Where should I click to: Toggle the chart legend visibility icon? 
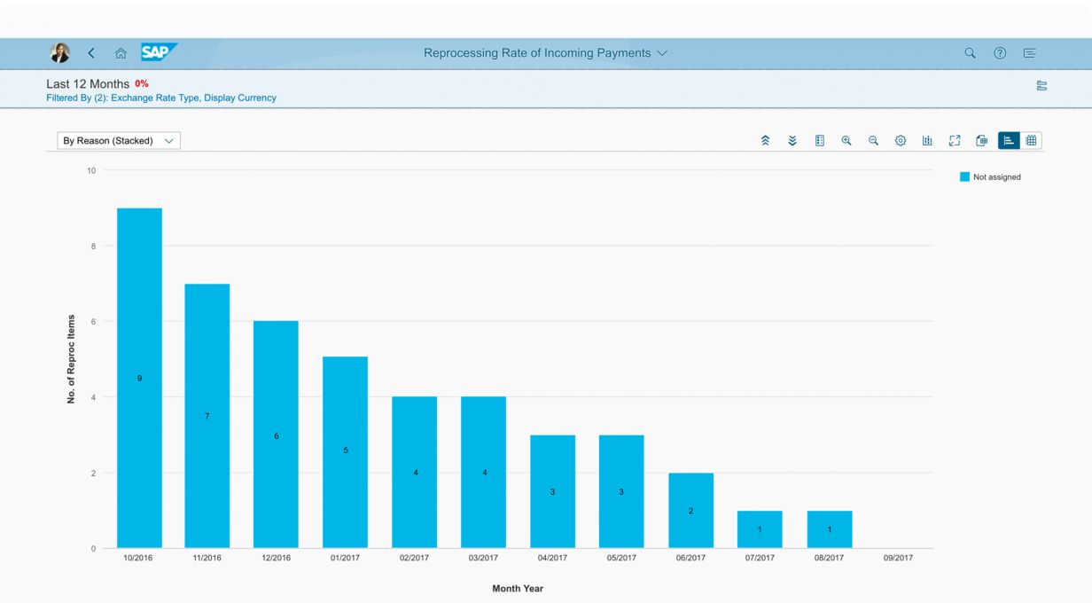820,141
